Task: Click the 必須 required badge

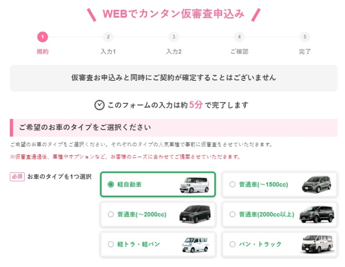Action: (x=17, y=177)
